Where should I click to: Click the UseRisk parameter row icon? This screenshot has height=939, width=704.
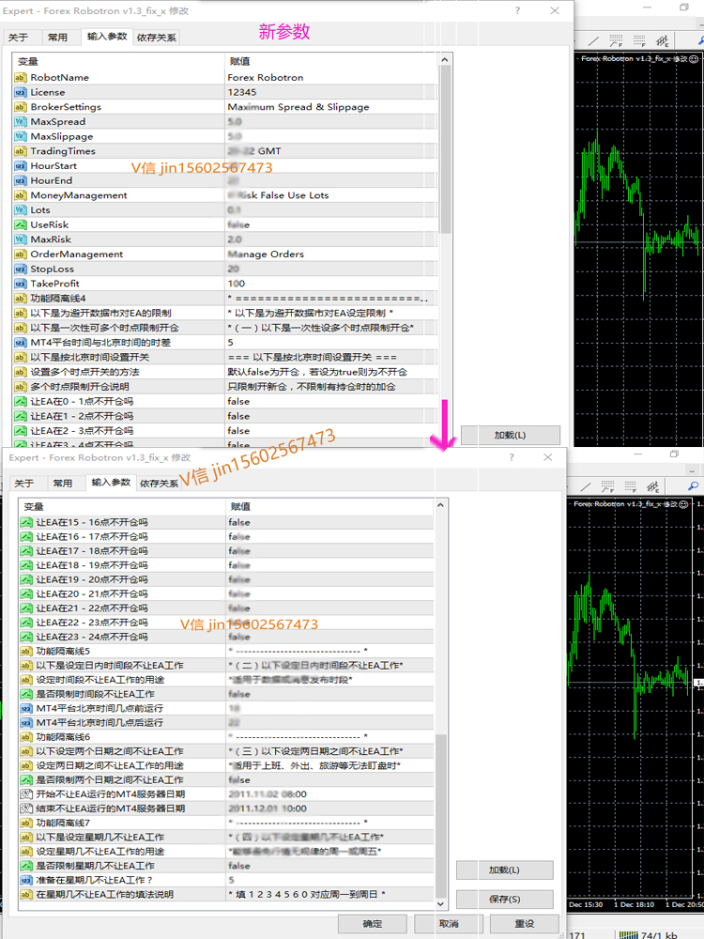tap(21, 224)
